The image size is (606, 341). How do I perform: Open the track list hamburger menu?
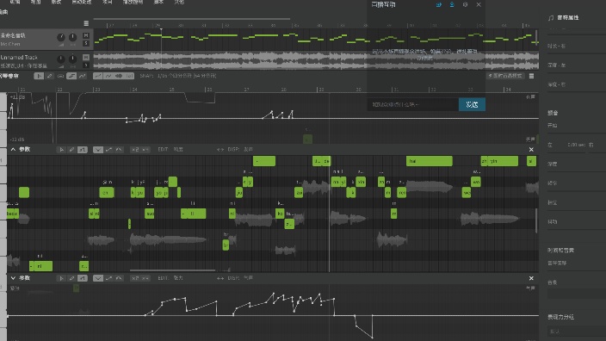(86, 23)
